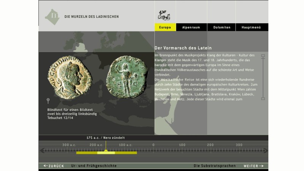Viewport: 304px width, 171px height.
Task: Click the scroll-down box below the text scrollbar
Action: [x=263, y=99]
